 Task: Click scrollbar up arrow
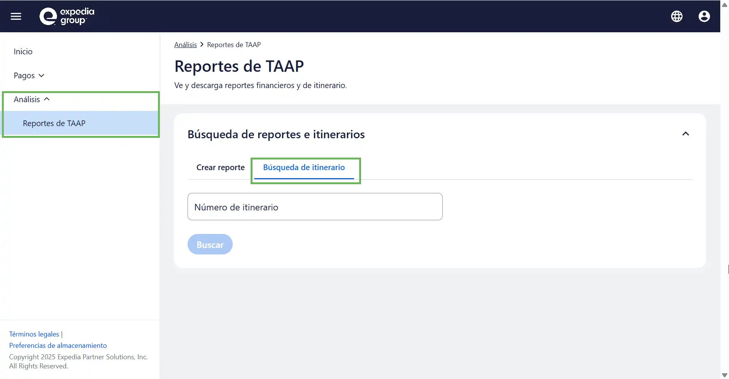[x=724, y=5]
